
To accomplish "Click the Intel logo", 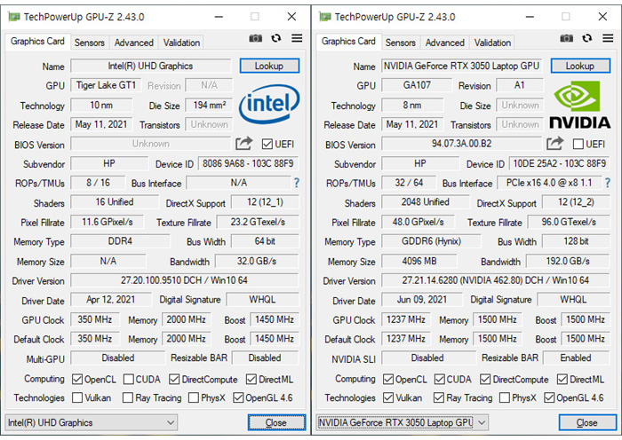I will (269, 105).
